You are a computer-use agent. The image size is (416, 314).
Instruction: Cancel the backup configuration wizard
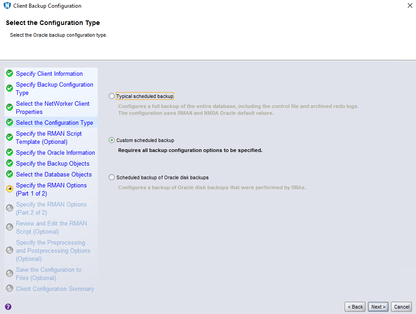(x=401, y=307)
